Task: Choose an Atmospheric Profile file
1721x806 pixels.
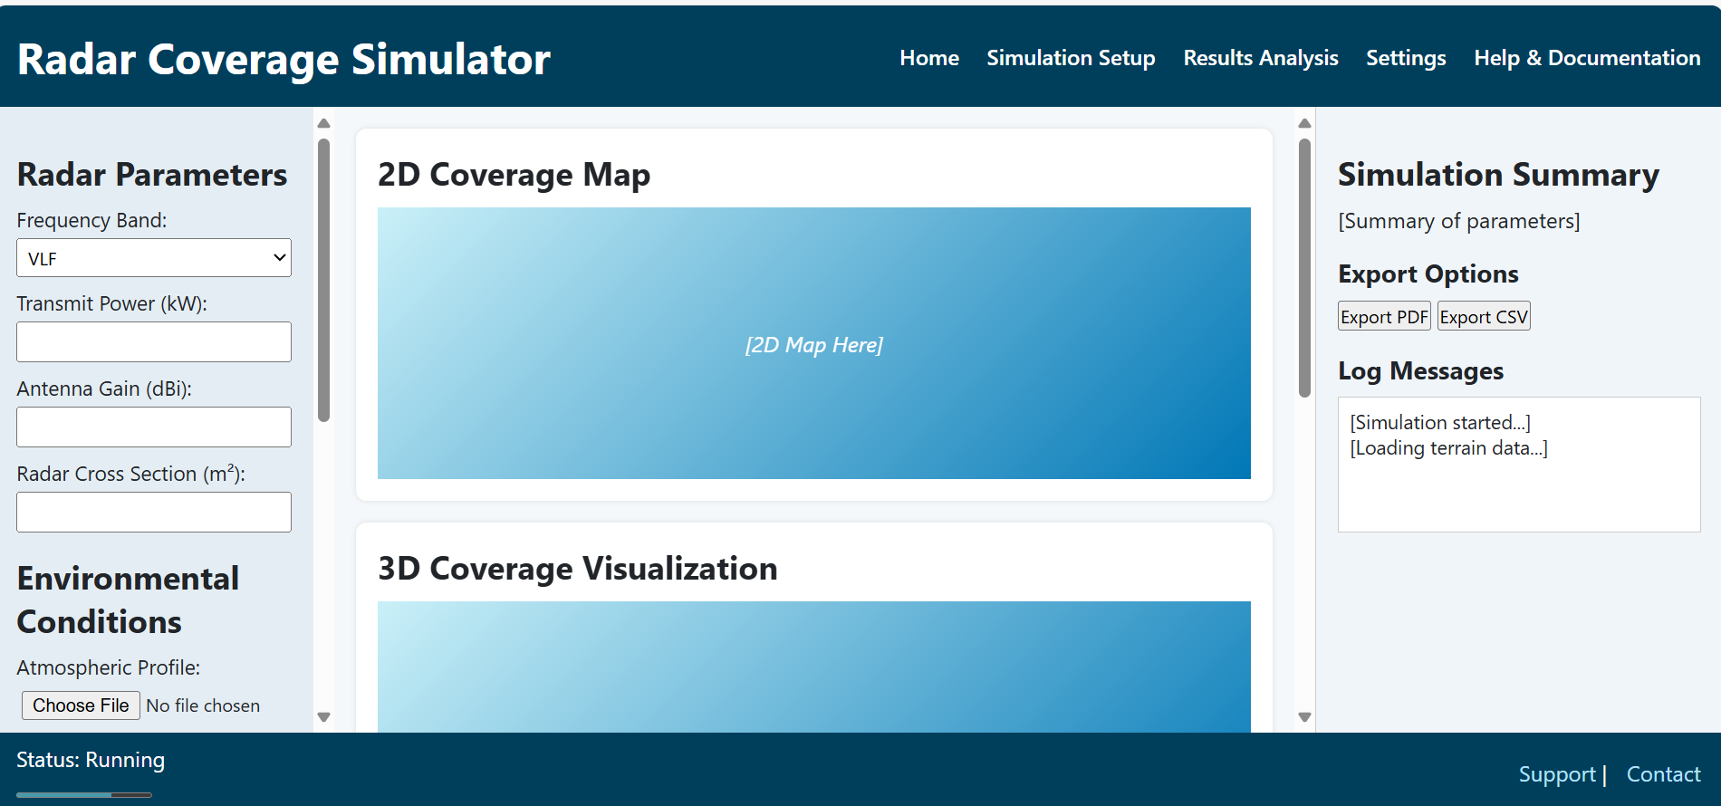Action: click(81, 705)
